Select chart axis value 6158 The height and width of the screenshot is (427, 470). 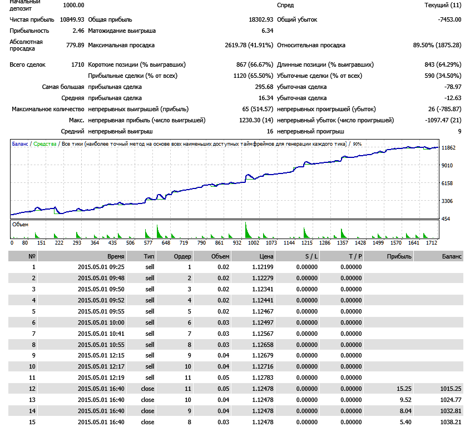tap(447, 183)
